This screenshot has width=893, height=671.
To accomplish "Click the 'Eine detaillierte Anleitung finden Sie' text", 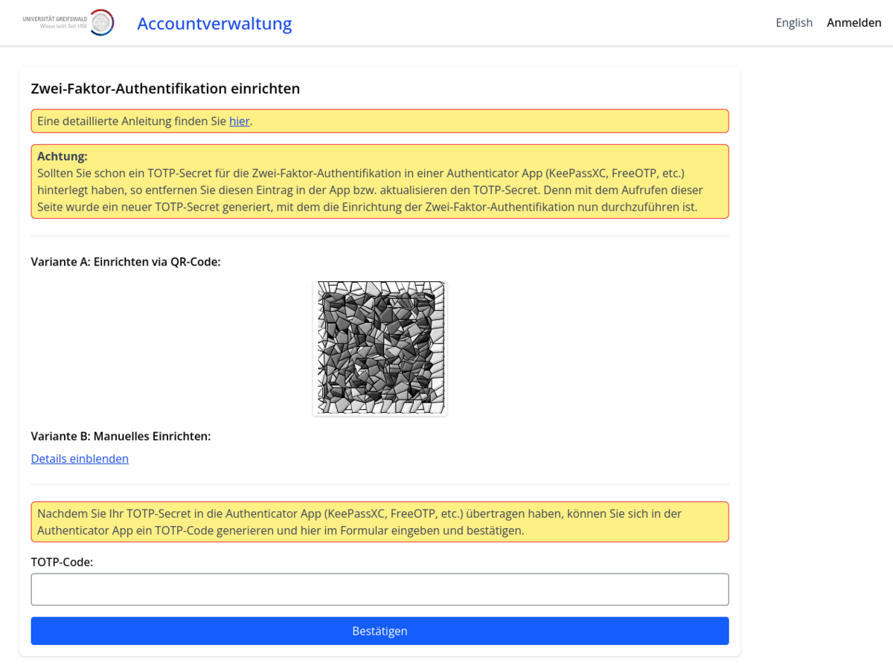I will click(132, 121).
